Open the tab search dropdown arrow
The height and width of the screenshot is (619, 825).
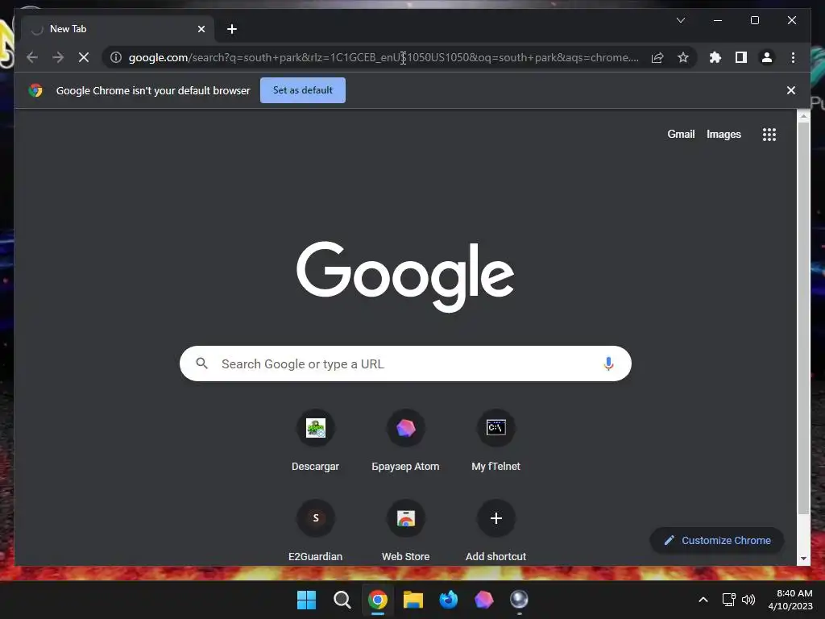[x=680, y=20]
